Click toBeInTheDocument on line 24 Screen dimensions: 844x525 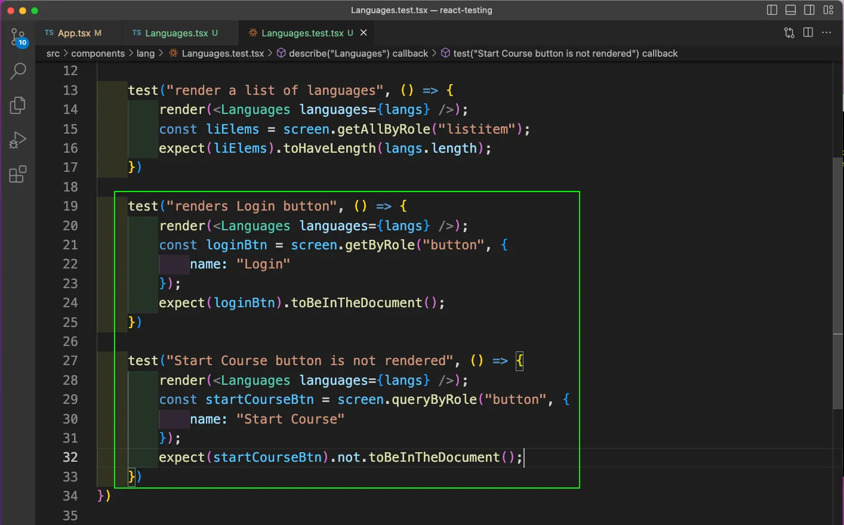point(356,303)
